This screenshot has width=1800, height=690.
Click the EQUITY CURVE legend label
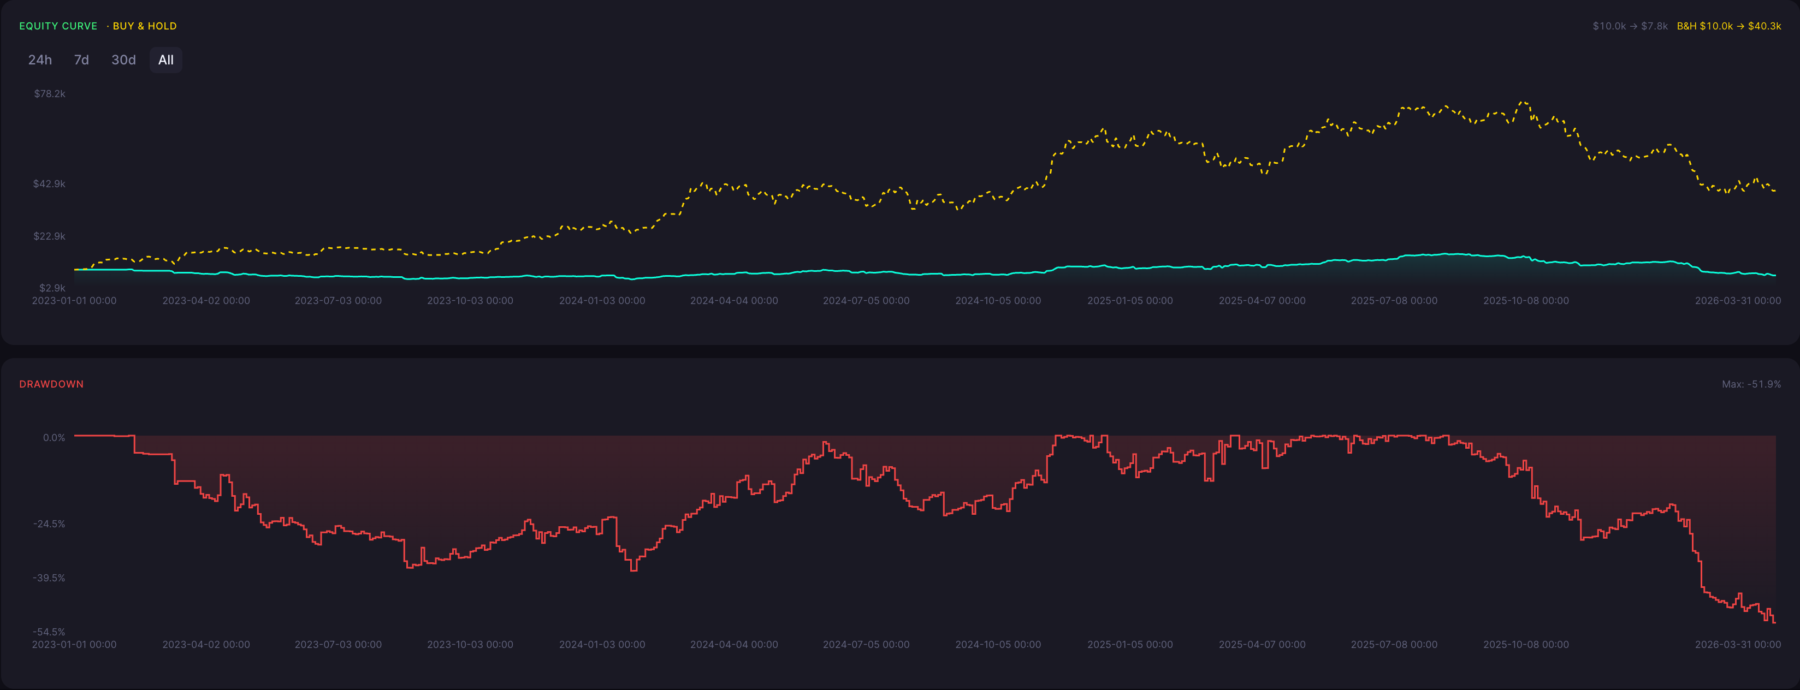(x=58, y=26)
